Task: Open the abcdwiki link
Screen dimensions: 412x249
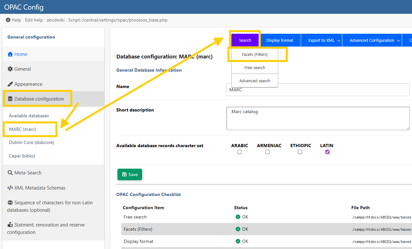Action: click(x=56, y=20)
